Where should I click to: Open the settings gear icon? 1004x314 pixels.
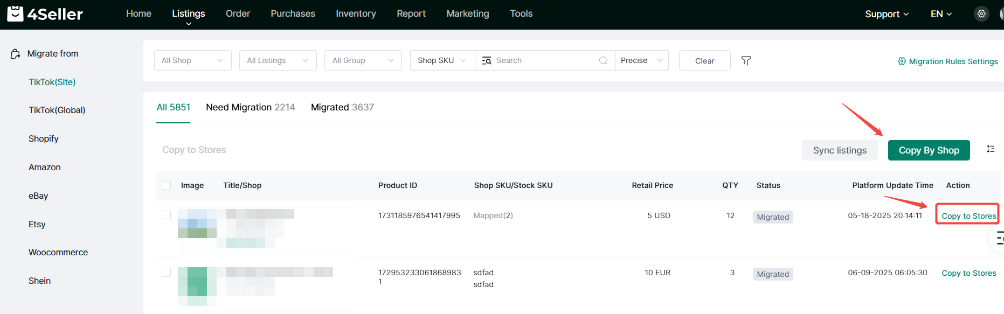981,14
